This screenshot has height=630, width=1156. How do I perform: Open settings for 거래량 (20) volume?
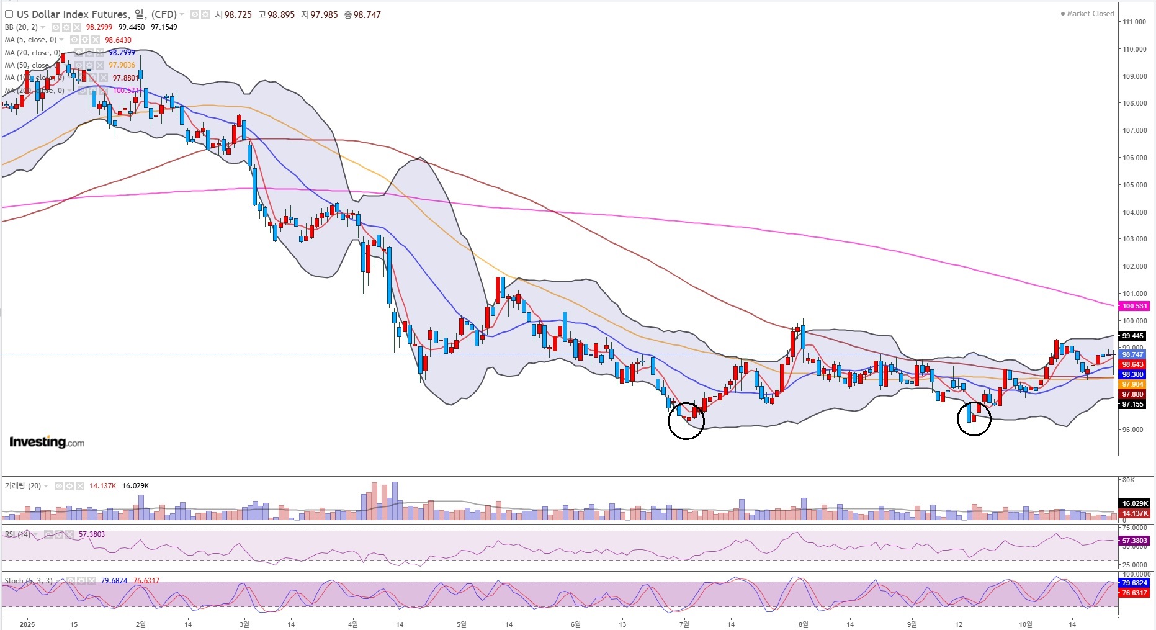pos(69,486)
